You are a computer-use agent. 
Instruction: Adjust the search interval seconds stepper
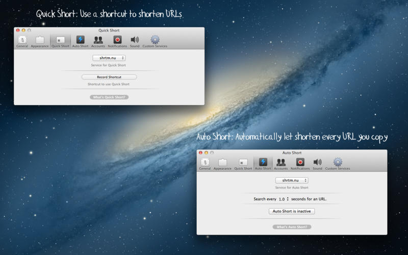coord(288,199)
